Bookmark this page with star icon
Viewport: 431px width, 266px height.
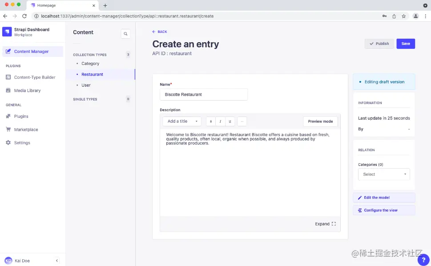[403, 16]
